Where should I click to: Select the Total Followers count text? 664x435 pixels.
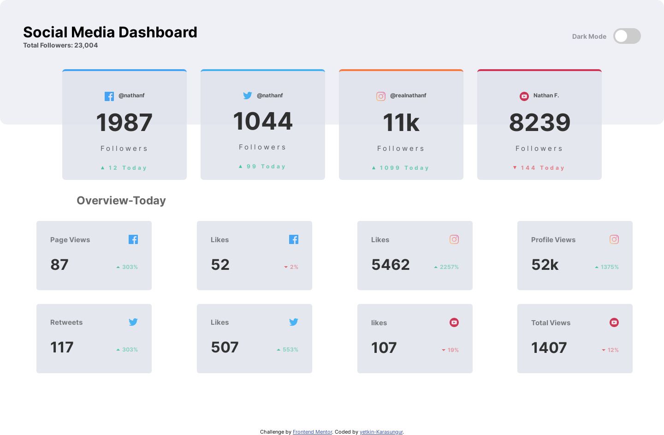coord(60,45)
